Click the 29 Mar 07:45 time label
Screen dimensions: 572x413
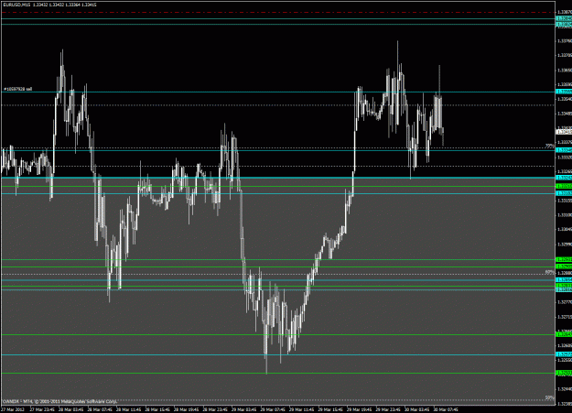273,409
